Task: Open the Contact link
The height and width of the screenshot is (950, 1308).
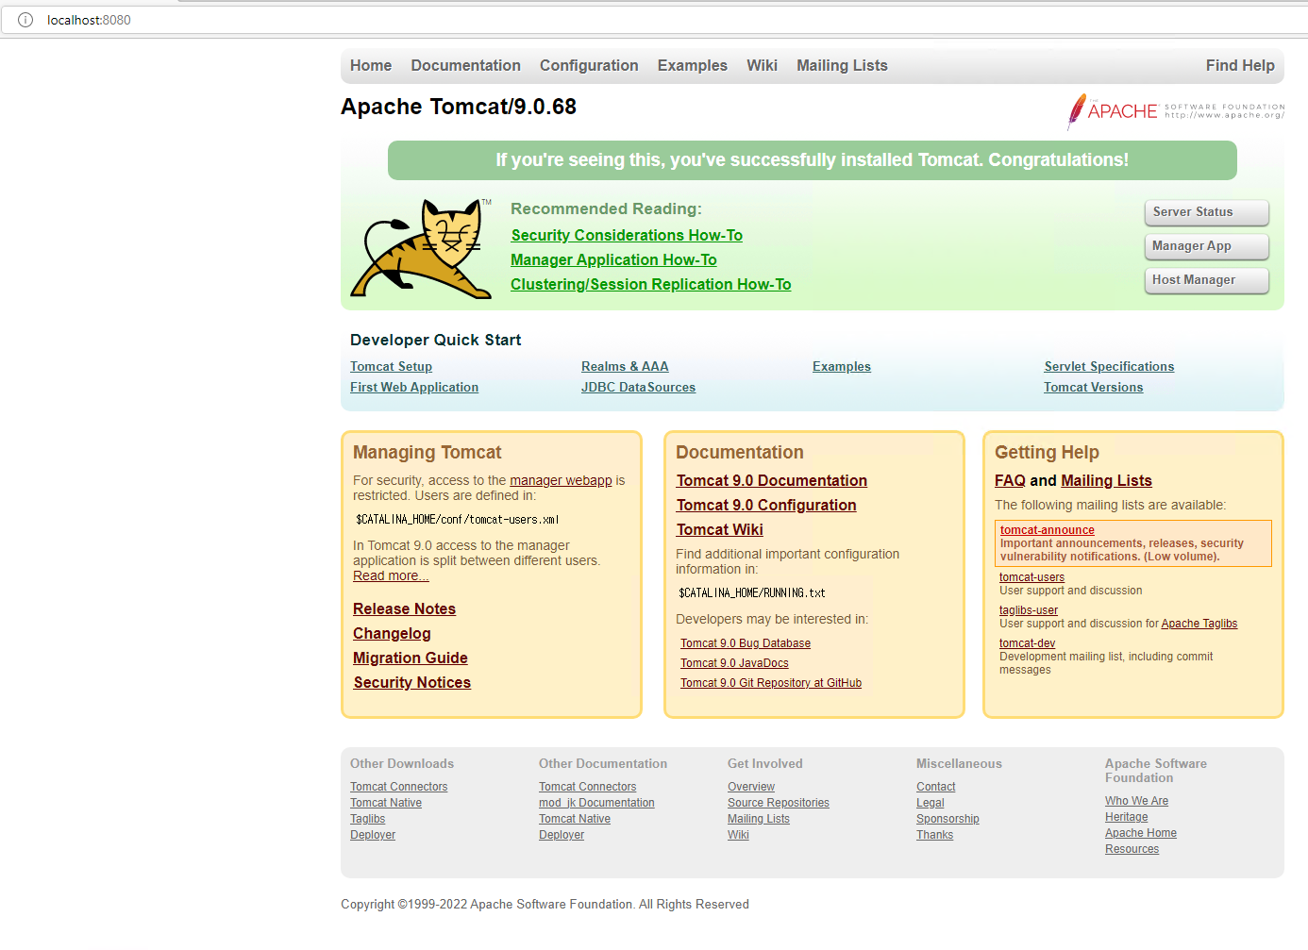Action: tap(935, 787)
